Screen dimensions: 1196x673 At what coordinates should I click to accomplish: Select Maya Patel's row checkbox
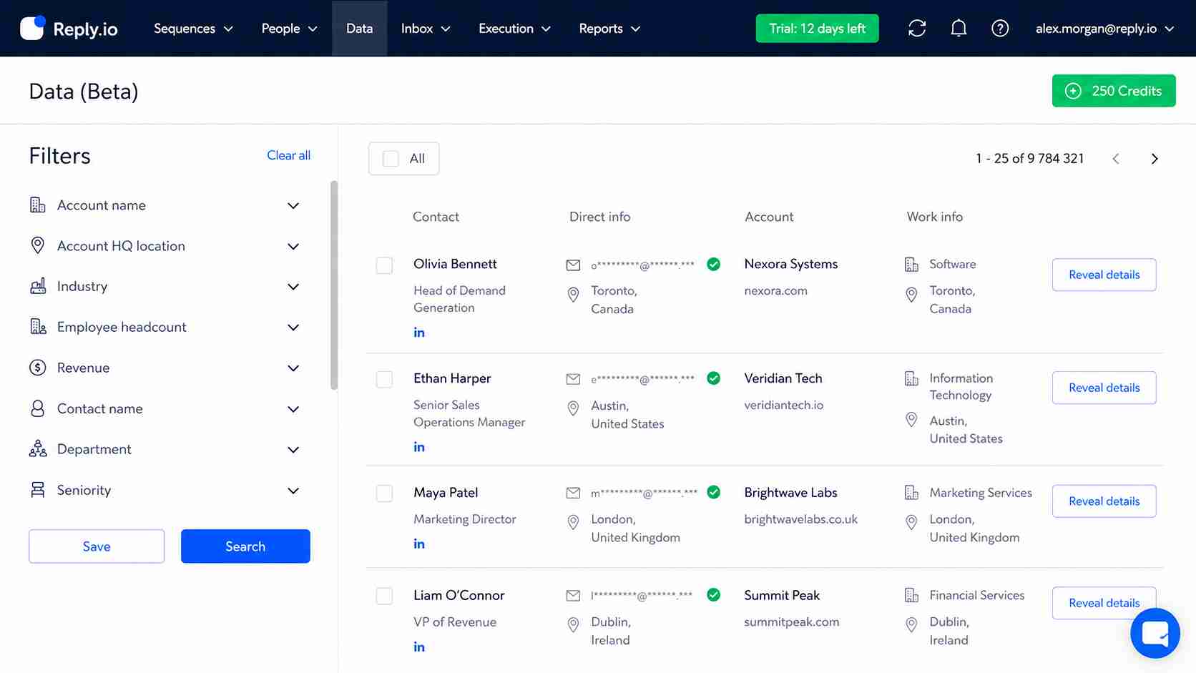(384, 493)
